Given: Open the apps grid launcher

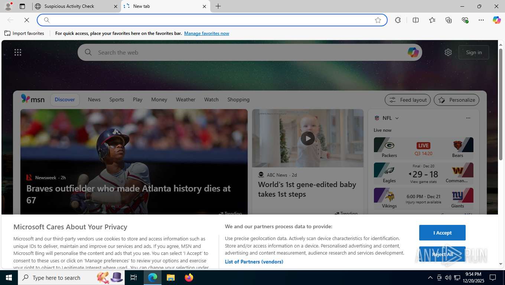Looking at the screenshot, I should [x=18, y=52].
